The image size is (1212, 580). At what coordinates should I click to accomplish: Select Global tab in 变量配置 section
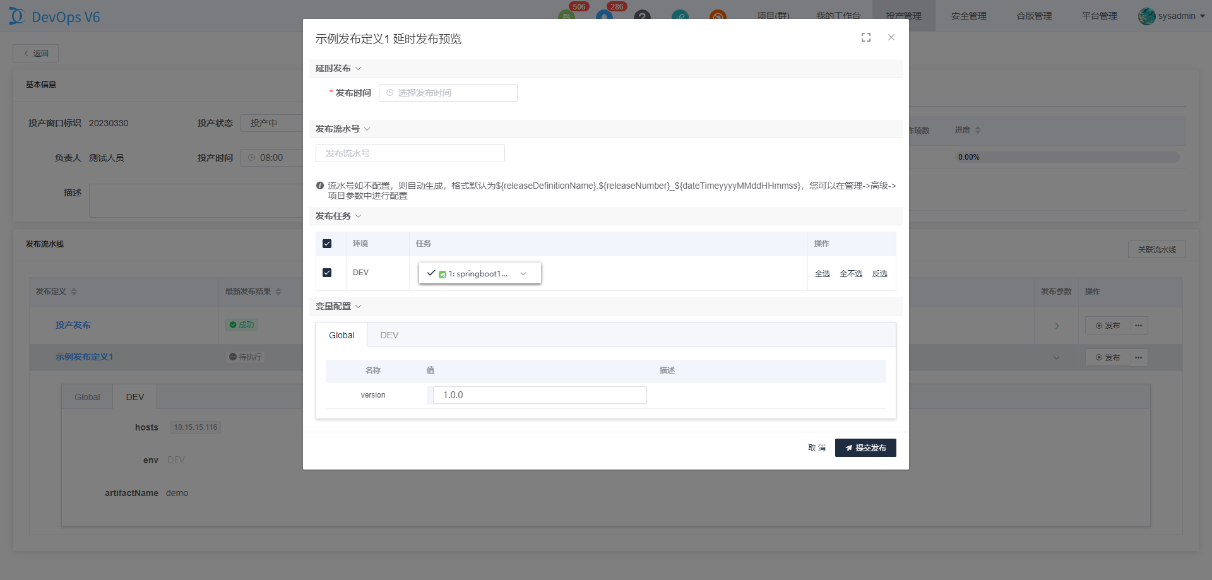tap(342, 335)
